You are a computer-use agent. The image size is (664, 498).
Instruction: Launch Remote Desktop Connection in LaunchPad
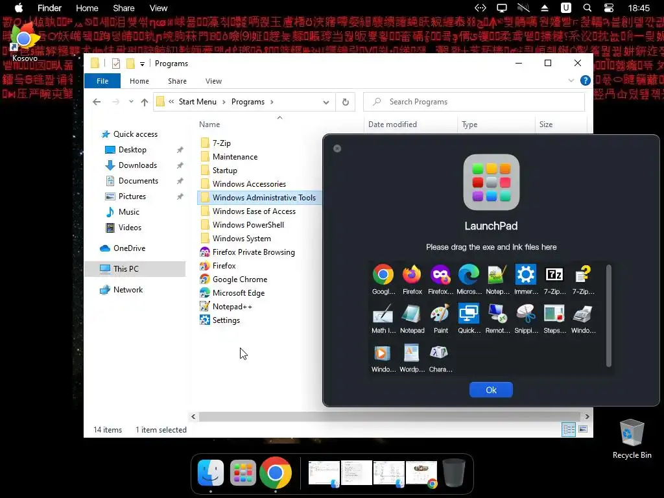point(497,314)
